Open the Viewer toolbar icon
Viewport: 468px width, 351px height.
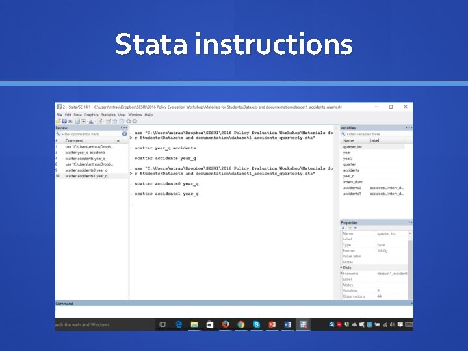(x=84, y=121)
